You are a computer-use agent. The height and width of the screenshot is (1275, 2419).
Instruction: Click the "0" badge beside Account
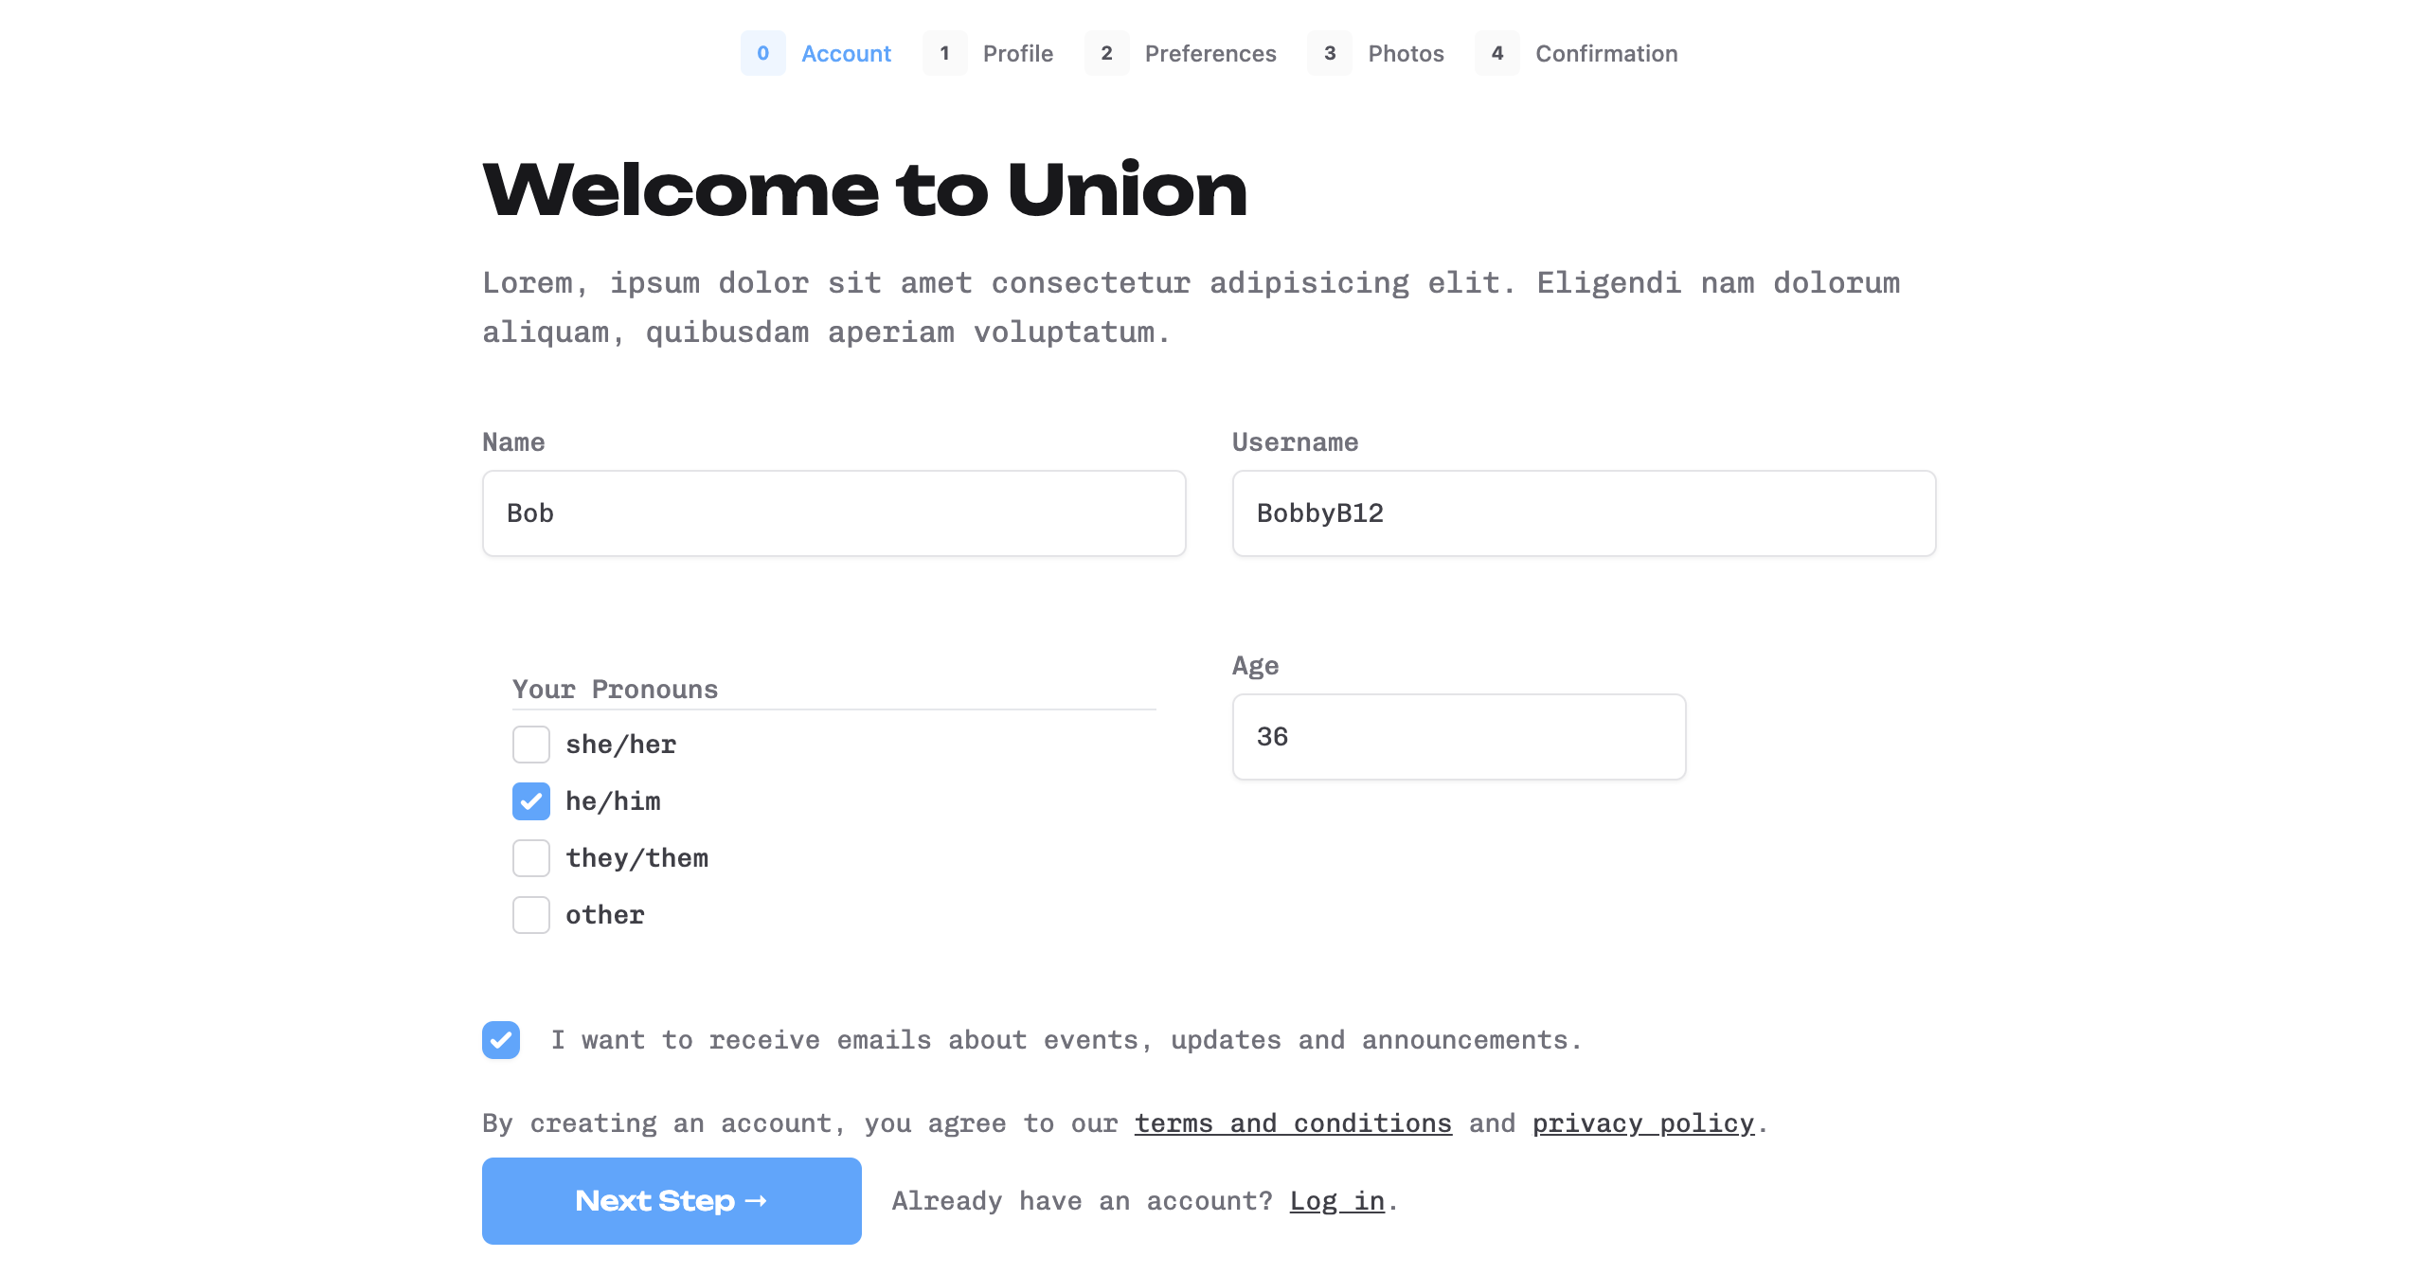tap(763, 54)
